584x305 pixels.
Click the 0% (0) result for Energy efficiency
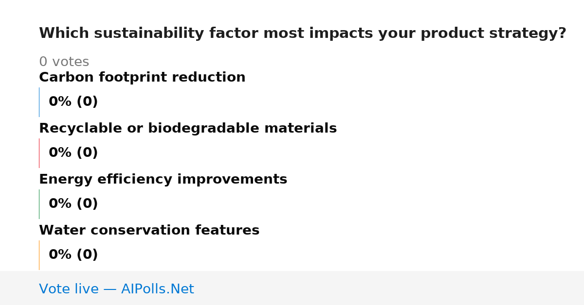pos(73,204)
